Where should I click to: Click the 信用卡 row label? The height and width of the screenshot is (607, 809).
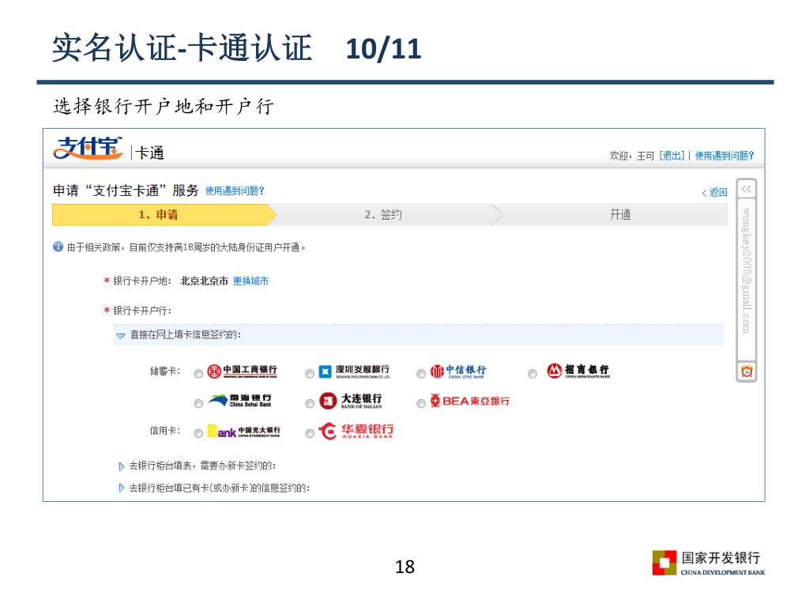[165, 431]
